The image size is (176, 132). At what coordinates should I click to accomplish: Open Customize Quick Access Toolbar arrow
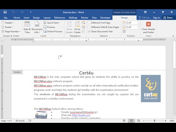31,12
